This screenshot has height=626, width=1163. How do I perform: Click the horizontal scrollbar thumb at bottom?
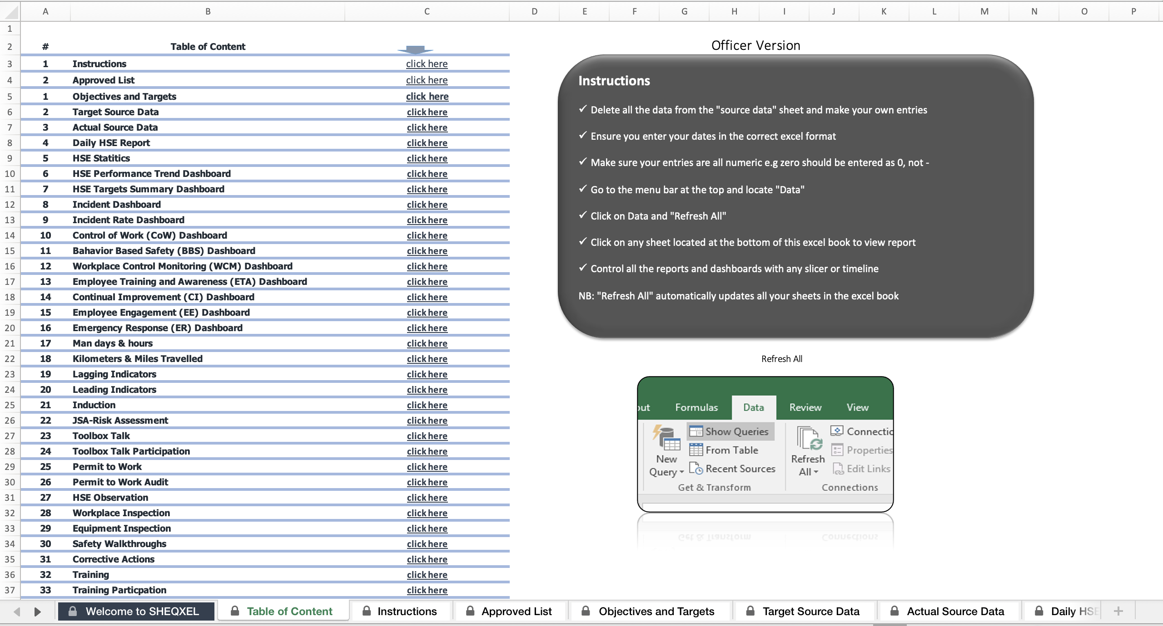(890, 624)
